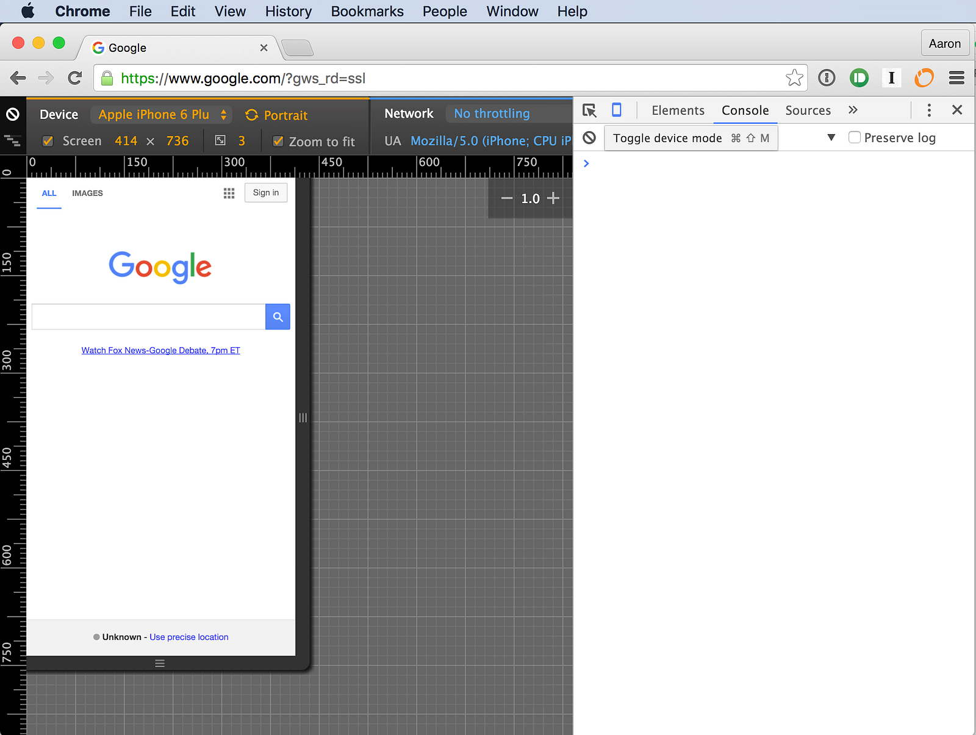Click the Use precise location link

189,637
